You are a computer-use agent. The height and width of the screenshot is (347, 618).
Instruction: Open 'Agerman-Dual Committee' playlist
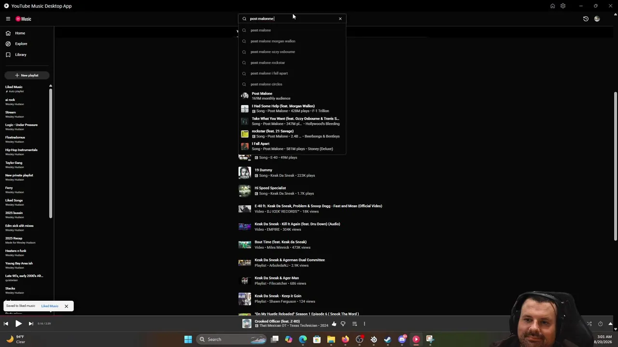(290, 260)
